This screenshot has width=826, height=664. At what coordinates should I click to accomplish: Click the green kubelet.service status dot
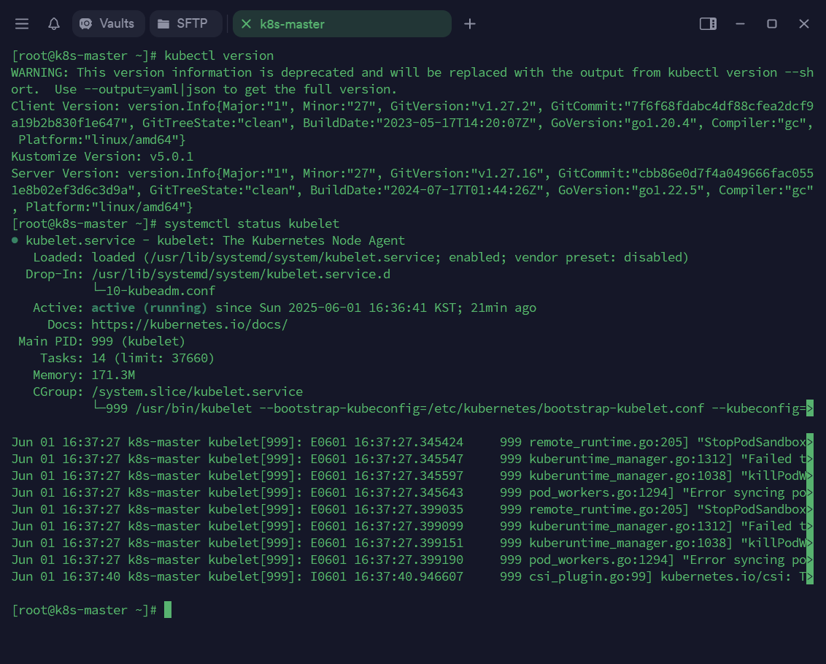[x=15, y=240]
